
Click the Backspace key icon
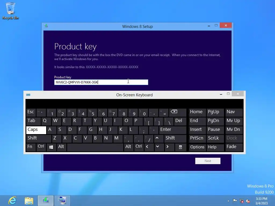pos(178,112)
